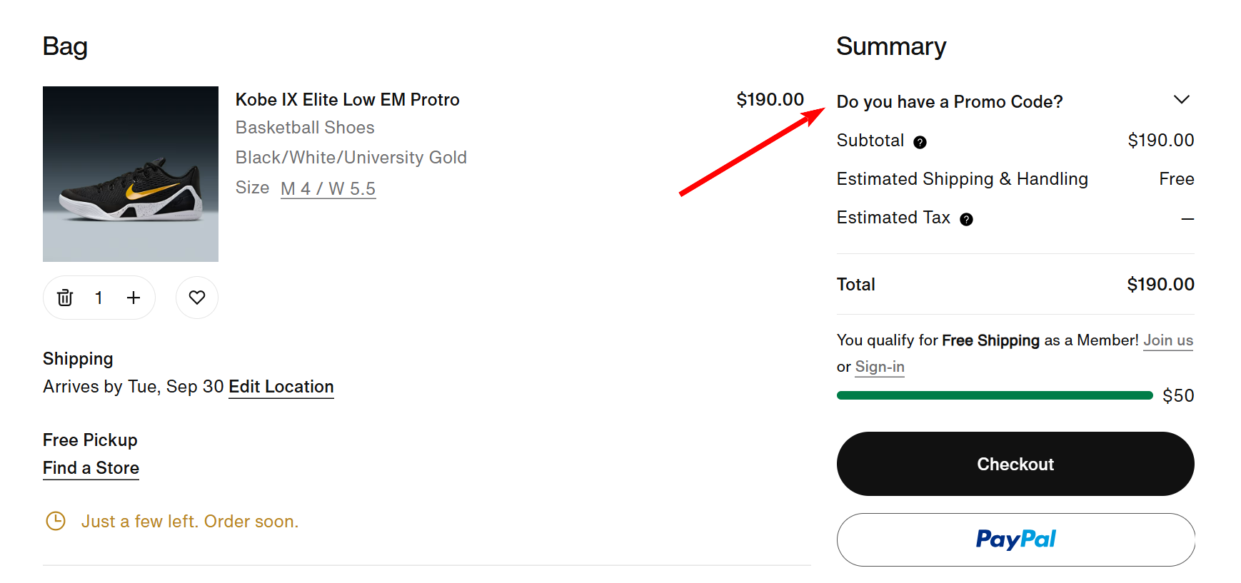Pay with the PayPal button
The image size is (1241, 583).
click(x=1015, y=539)
